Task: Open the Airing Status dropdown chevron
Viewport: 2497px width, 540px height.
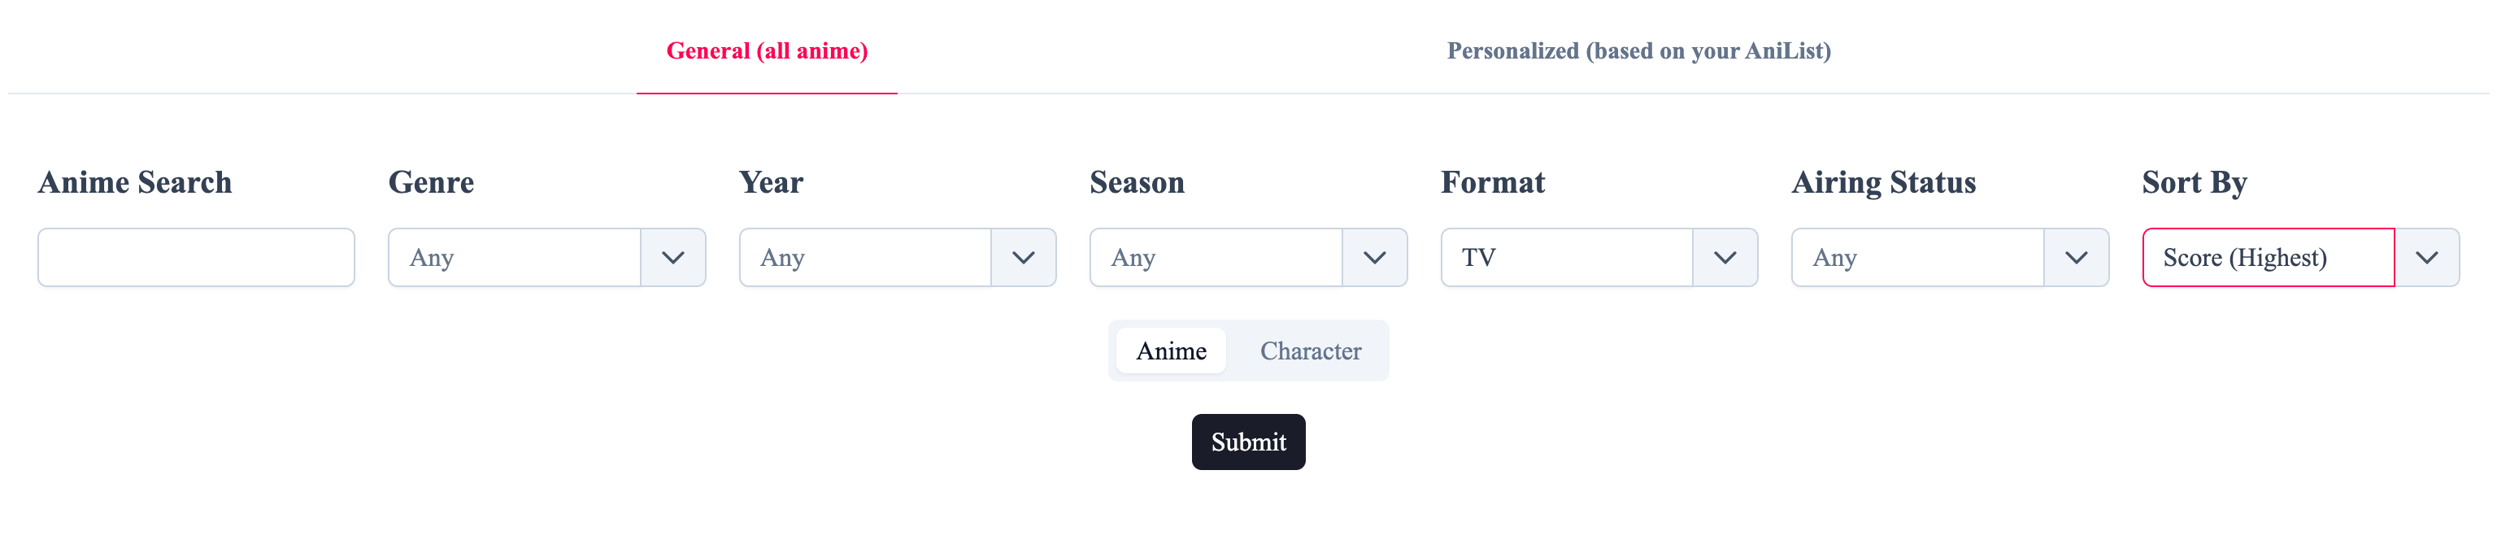Action: [2077, 257]
